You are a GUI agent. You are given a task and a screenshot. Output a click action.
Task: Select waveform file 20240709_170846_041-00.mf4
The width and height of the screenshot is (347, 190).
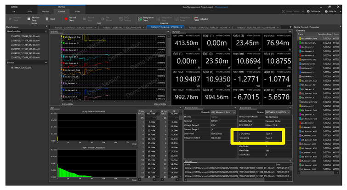tap(25, 36)
